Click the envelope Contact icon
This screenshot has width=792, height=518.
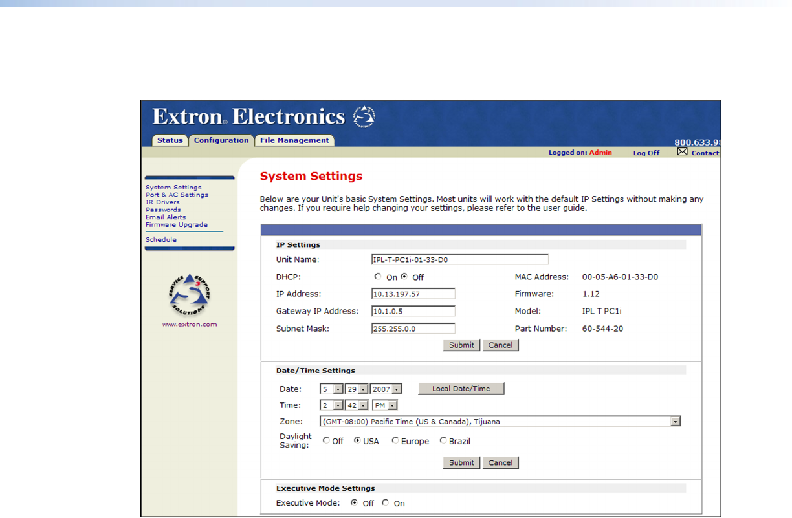682,152
